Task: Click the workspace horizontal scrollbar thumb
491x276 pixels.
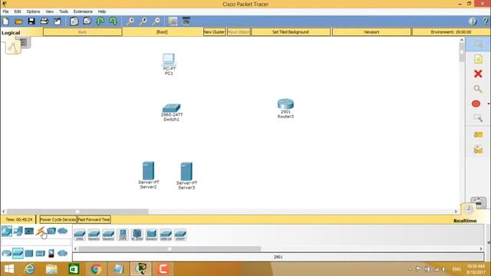Action: [x=77, y=212]
